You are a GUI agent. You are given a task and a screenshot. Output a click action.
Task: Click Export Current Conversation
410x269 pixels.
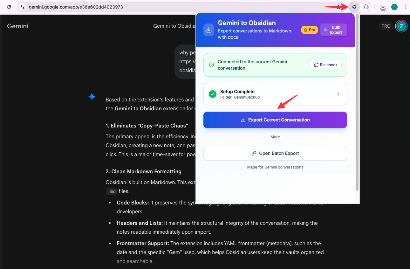pos(275,120)
